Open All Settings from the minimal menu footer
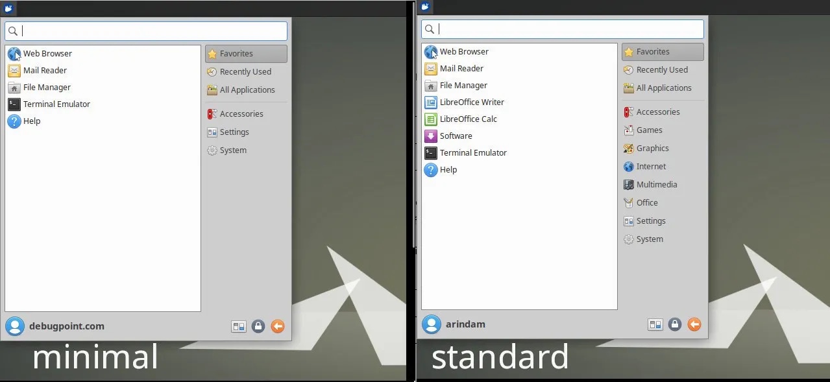Image resolution: width=830 pixels, height=382 pixels. [x=238, y=326]
